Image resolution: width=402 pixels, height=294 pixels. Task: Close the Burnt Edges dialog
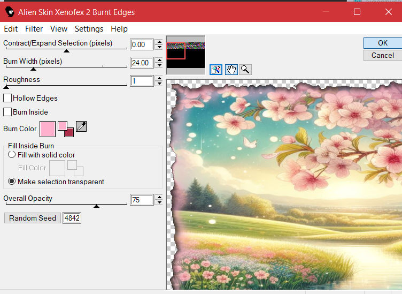389,12
